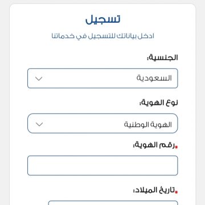Click the red asterisk beside تاريخ الميلاد
The image size is (205, 205).
pos(176,192)
